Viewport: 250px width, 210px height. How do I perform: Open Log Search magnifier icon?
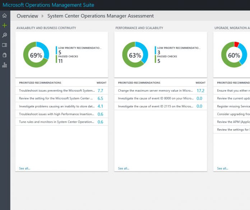[5, 35]
